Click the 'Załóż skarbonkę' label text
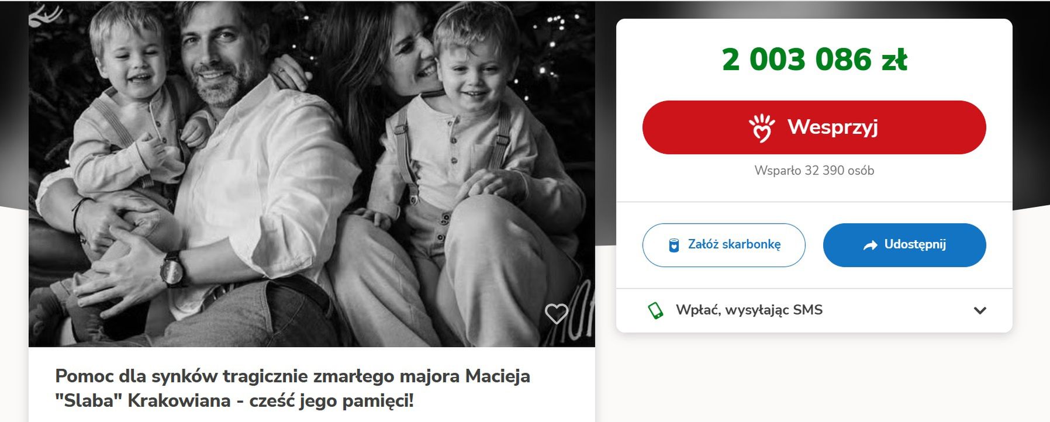Screen dimensions: 1050x422 (734, 244)
